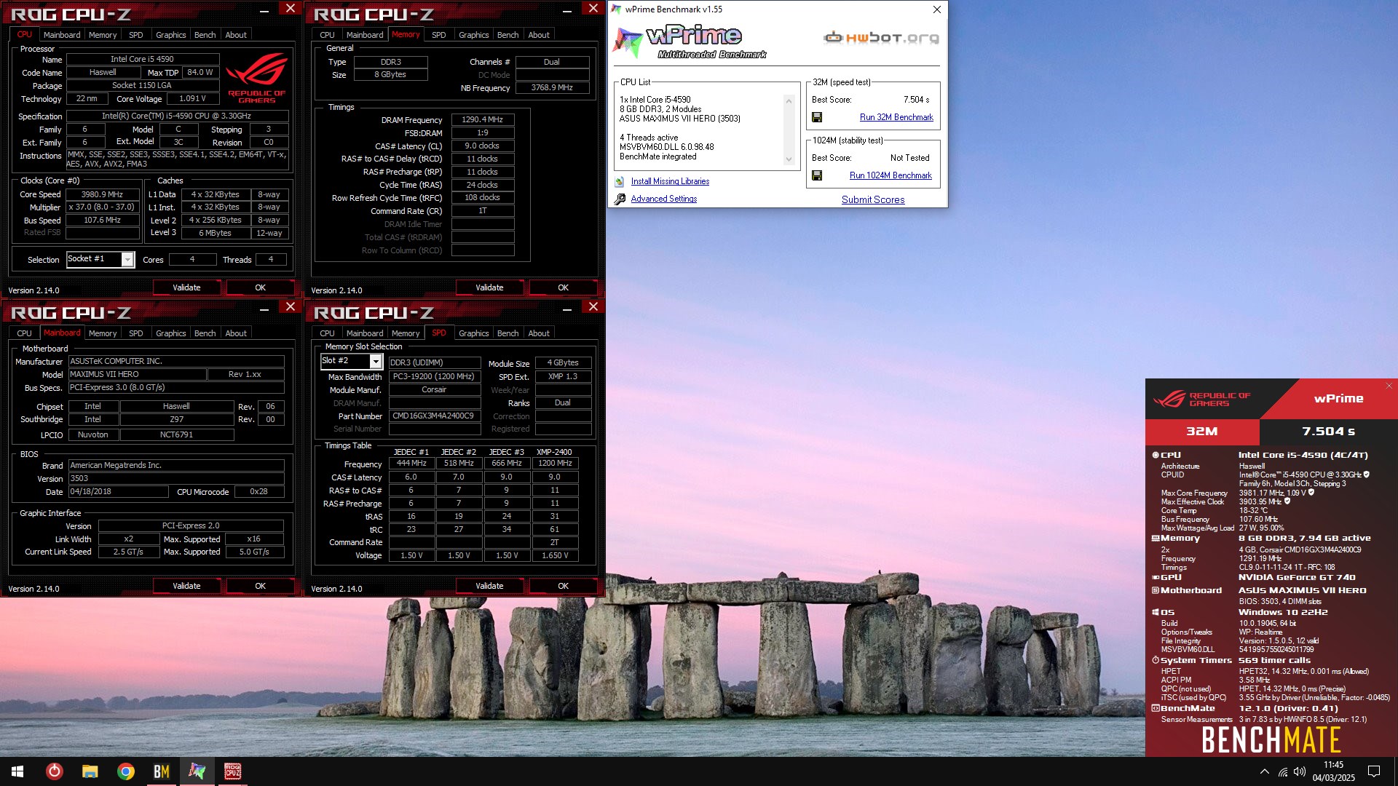Click the Core Speed value 3980.9 MHz
The height and width of the screenshot is (786, 1398).
103,194
